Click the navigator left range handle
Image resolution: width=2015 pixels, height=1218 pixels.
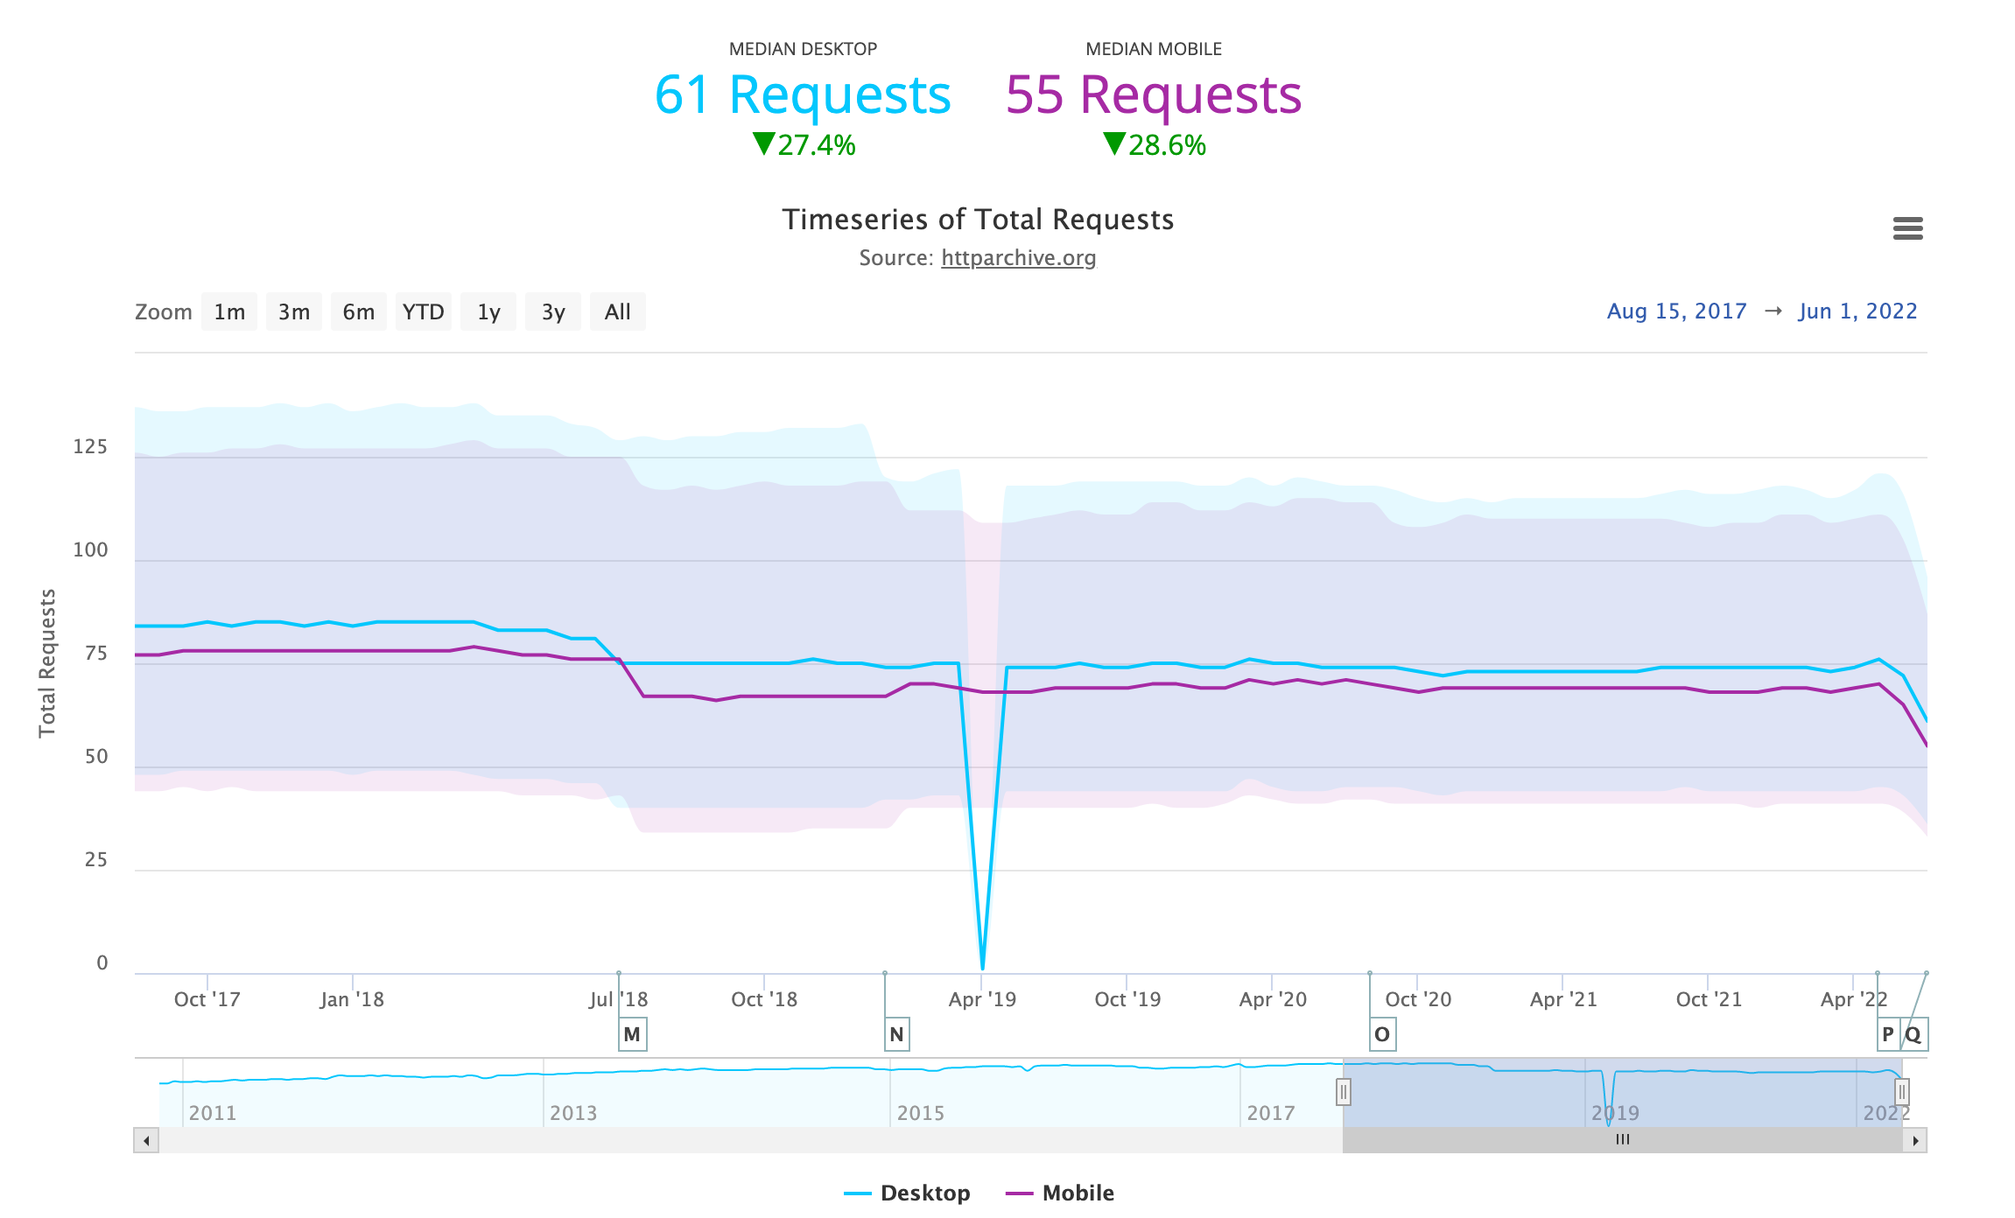coord(1344,1092)
